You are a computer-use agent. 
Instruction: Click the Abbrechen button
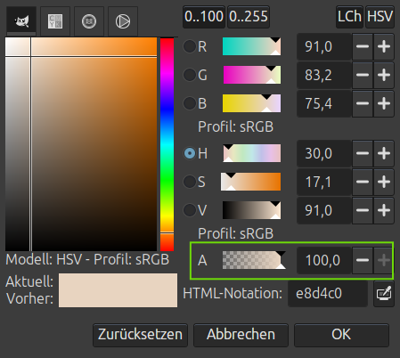pyautogui.click(x=241, y=335)
